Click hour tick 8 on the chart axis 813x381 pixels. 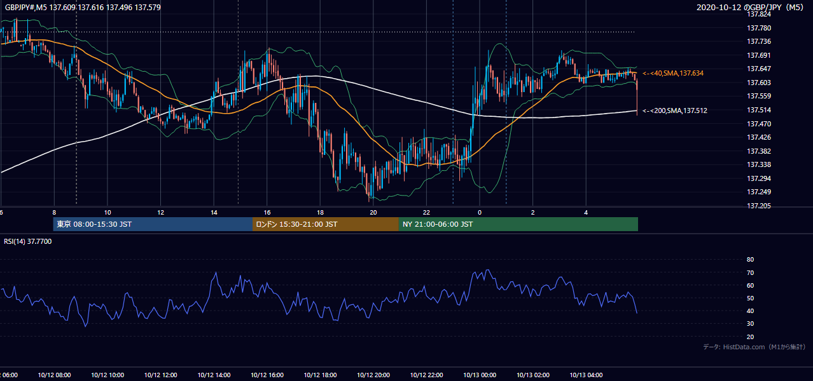point(54,213)
